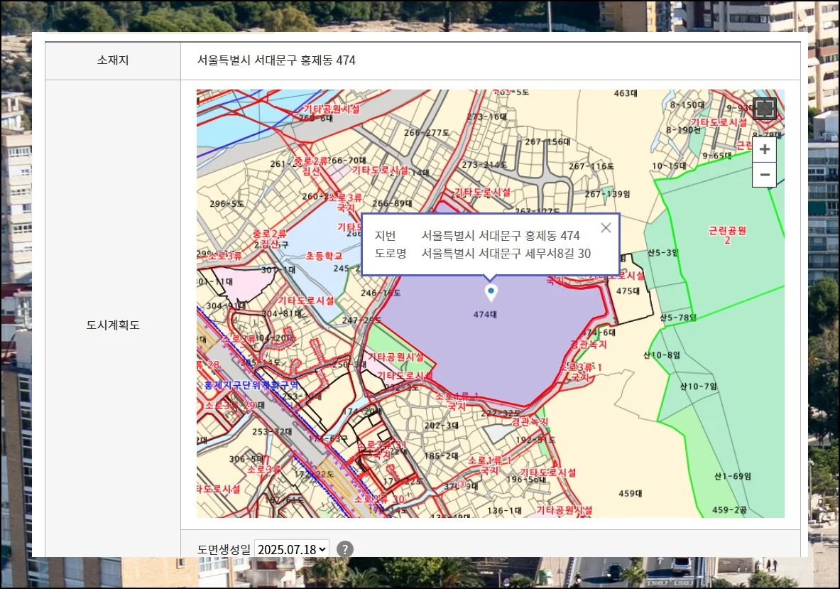Image resolution: width=840 pixels, height=589 pixels.
Task: Select the 초등학교 zone on the map
Action: [x=324, y=256]
